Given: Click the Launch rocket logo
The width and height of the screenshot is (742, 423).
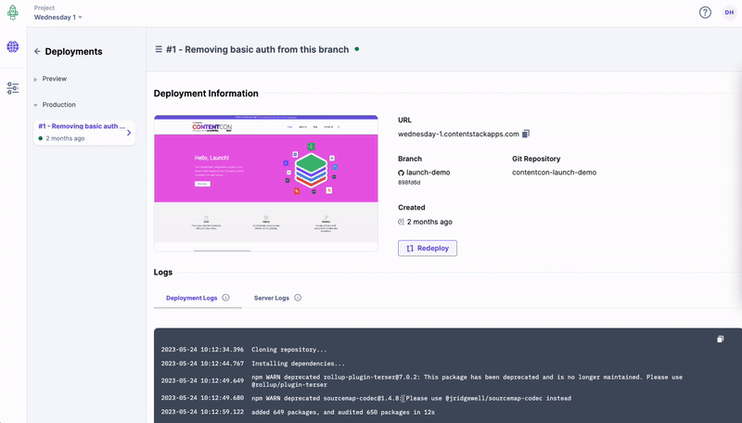Looking at the screenshot, I should 13,12.
